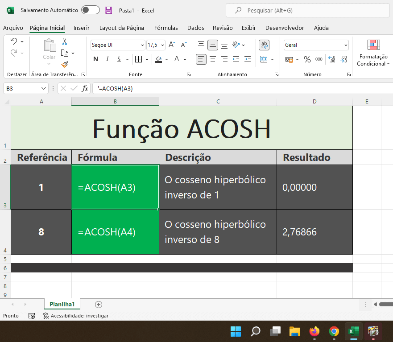
Task: Open the Segoe UI font dropdown
Action: pos(142,45)
